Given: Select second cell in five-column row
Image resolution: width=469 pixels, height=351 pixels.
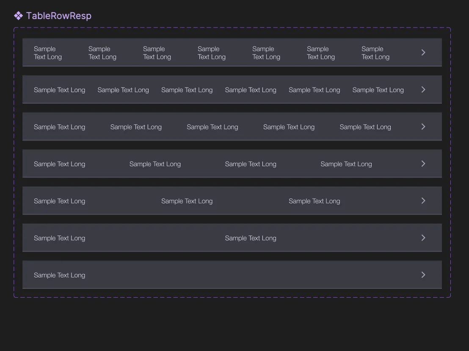Looking at the screenshot, I should pyautogui.click(x=136, y=127).
